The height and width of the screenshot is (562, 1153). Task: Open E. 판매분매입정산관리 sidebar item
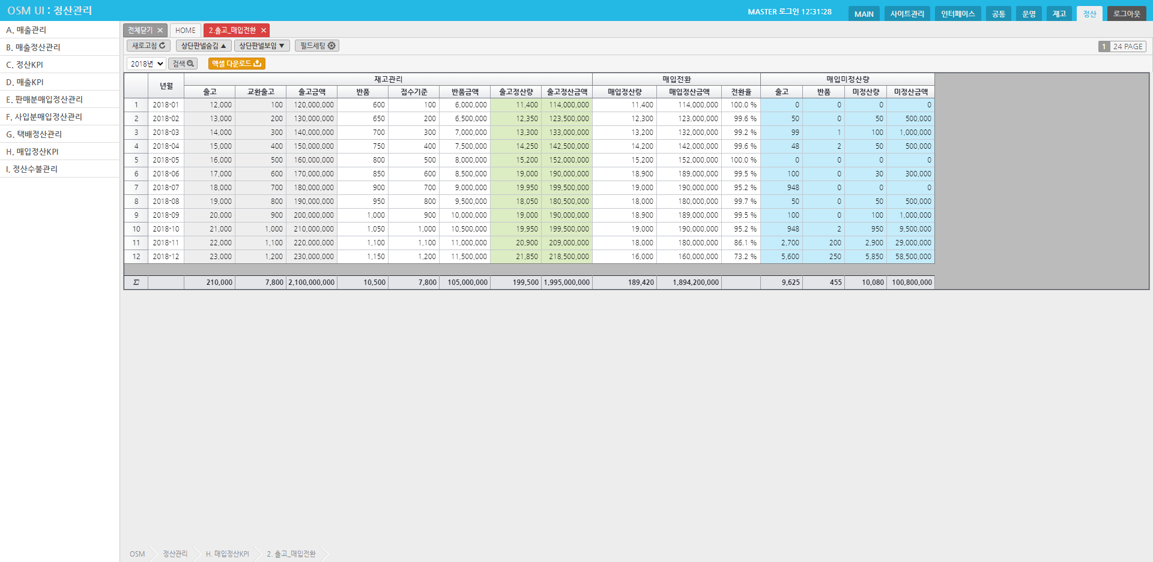tap(59, 100)
